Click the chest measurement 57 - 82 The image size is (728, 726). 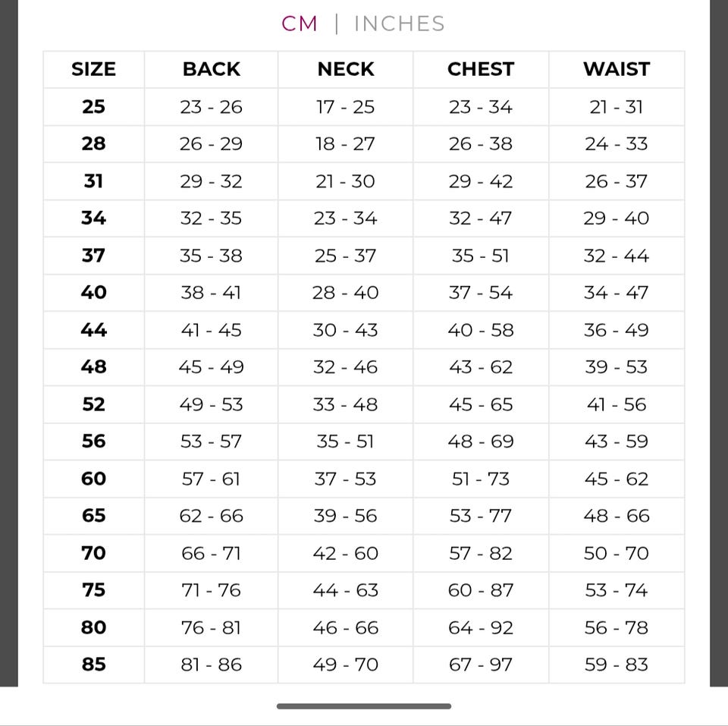click(480, 553)
